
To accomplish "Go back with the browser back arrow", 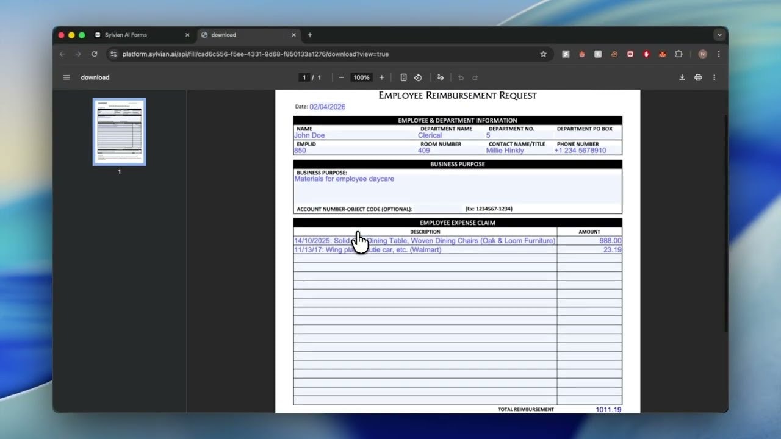I will coord(62,54).
